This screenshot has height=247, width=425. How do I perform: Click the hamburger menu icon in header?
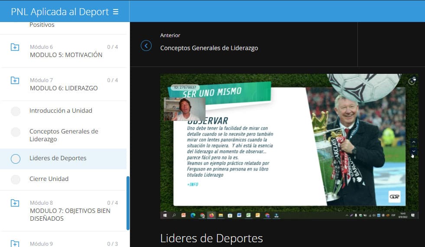point(116,12)
